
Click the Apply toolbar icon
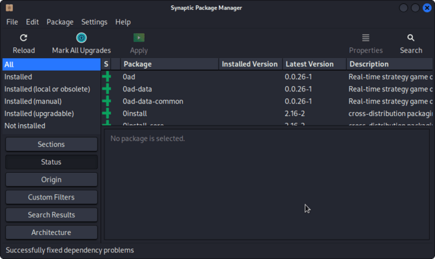click(x=139, y=37)
